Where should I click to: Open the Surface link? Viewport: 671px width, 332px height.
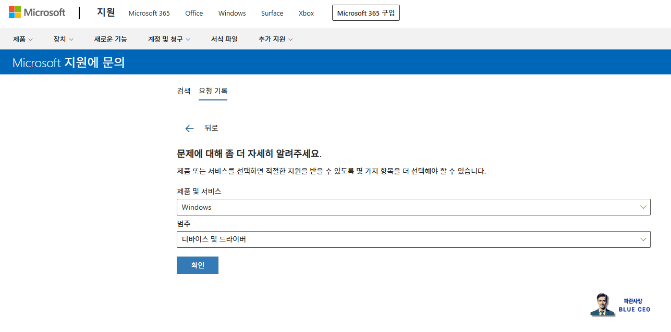pos(272,14)
